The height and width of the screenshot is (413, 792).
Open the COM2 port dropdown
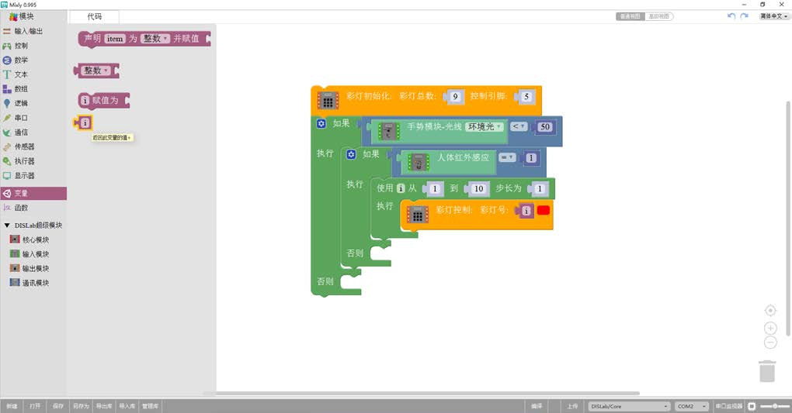691,406
